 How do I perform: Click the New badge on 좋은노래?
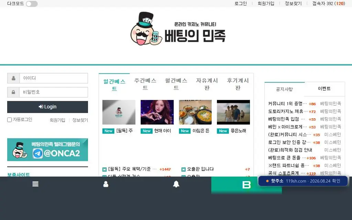tap(223, 131)
